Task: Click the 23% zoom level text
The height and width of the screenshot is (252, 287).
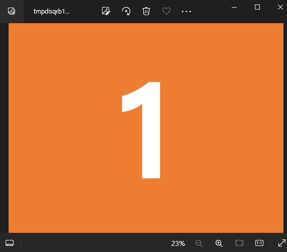Action: pos(178,243)
